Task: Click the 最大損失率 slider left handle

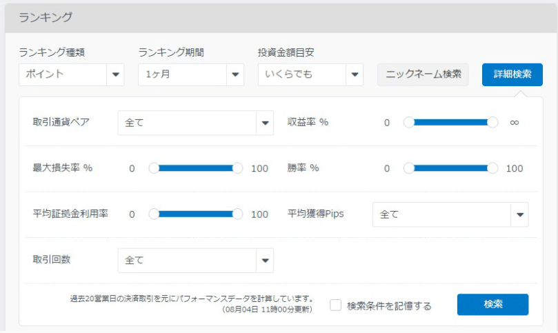Action: click(x=154, y=168)
